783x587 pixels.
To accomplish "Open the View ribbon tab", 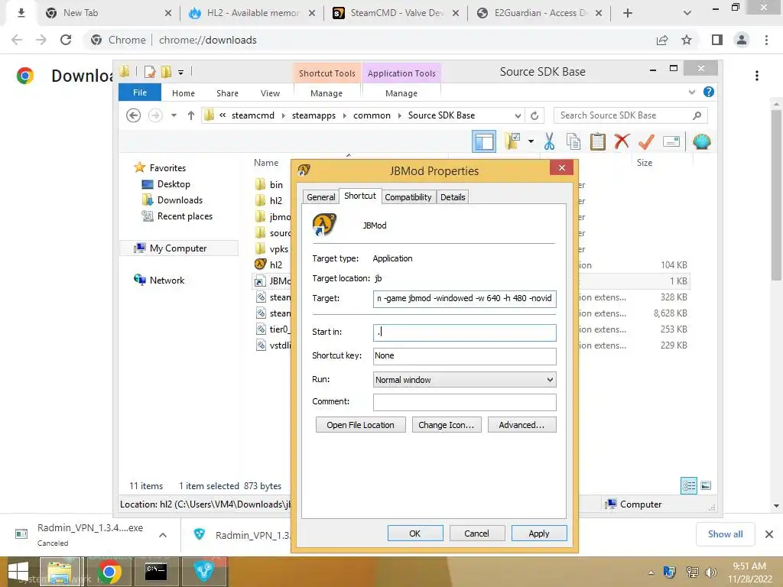I will point(270,93).
